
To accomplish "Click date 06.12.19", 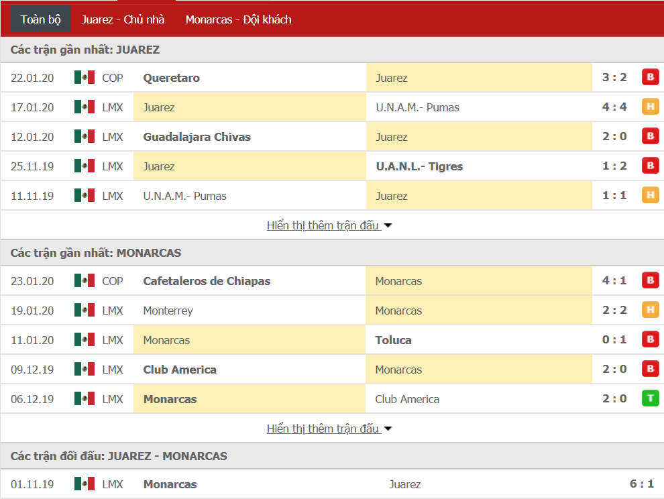I will tap(32, 399).
